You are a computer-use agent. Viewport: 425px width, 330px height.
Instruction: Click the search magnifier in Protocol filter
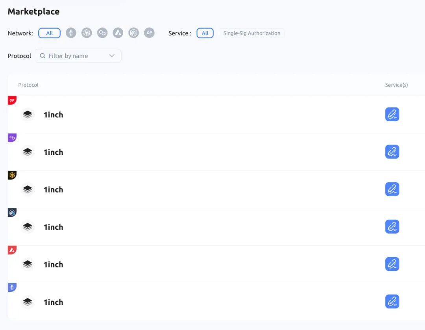coord(42,56)
